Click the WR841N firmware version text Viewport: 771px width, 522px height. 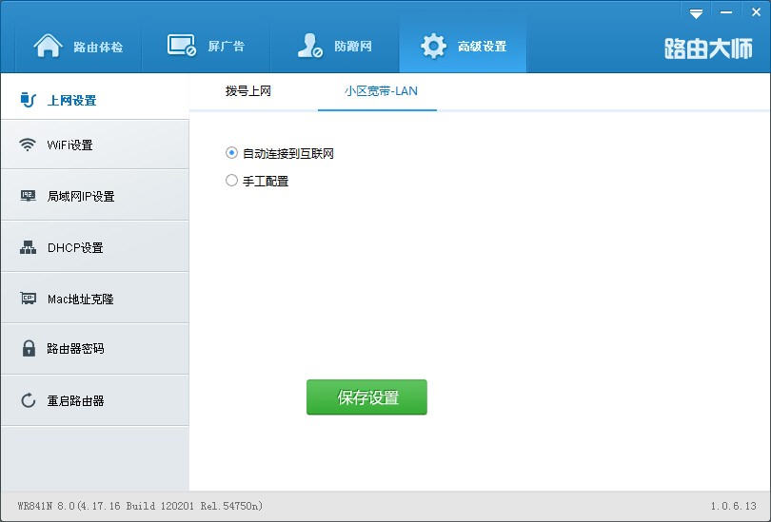pyautogui.click(x=140, y=506)
